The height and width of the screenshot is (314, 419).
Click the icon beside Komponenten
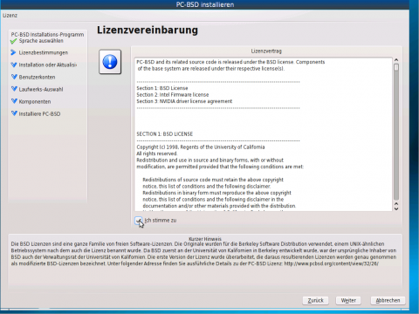[x=14, y=101]
